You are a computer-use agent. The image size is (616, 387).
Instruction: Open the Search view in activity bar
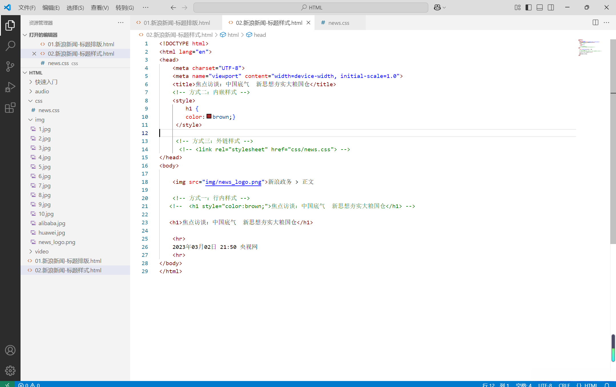10,46
